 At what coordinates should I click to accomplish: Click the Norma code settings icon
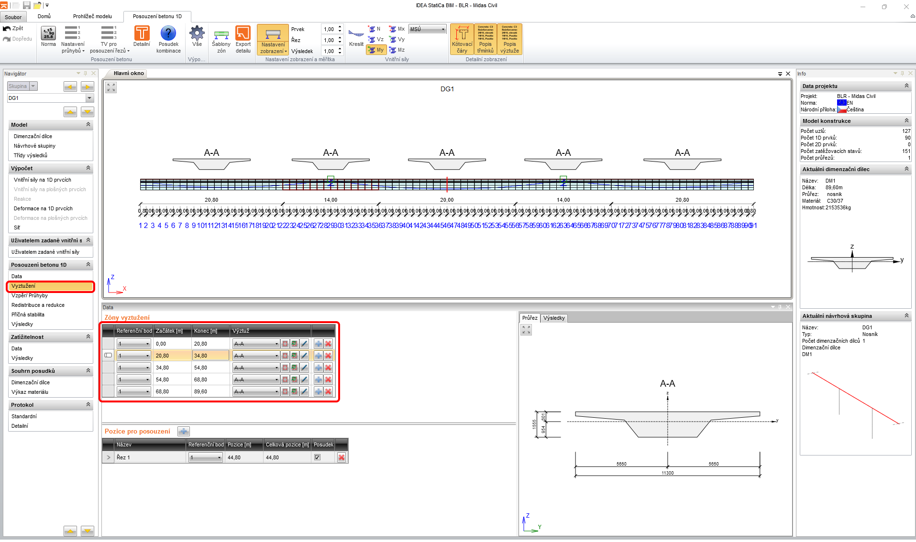coord(48,33)
